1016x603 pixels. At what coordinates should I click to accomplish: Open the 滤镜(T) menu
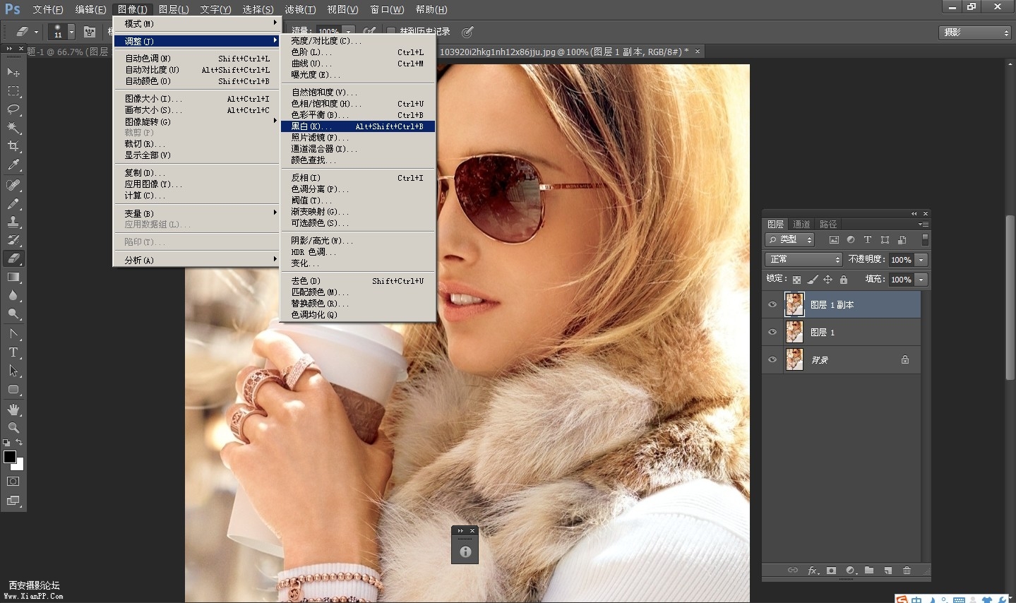300,9
